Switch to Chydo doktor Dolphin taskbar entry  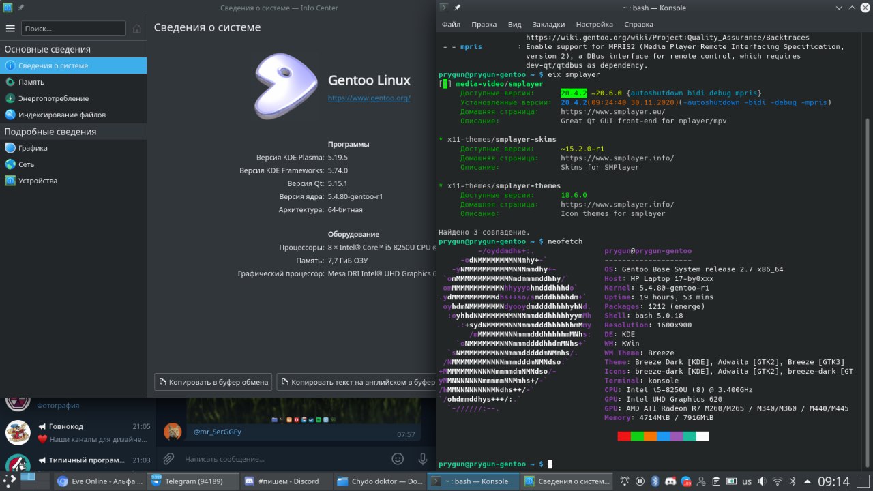click(379, 481)
